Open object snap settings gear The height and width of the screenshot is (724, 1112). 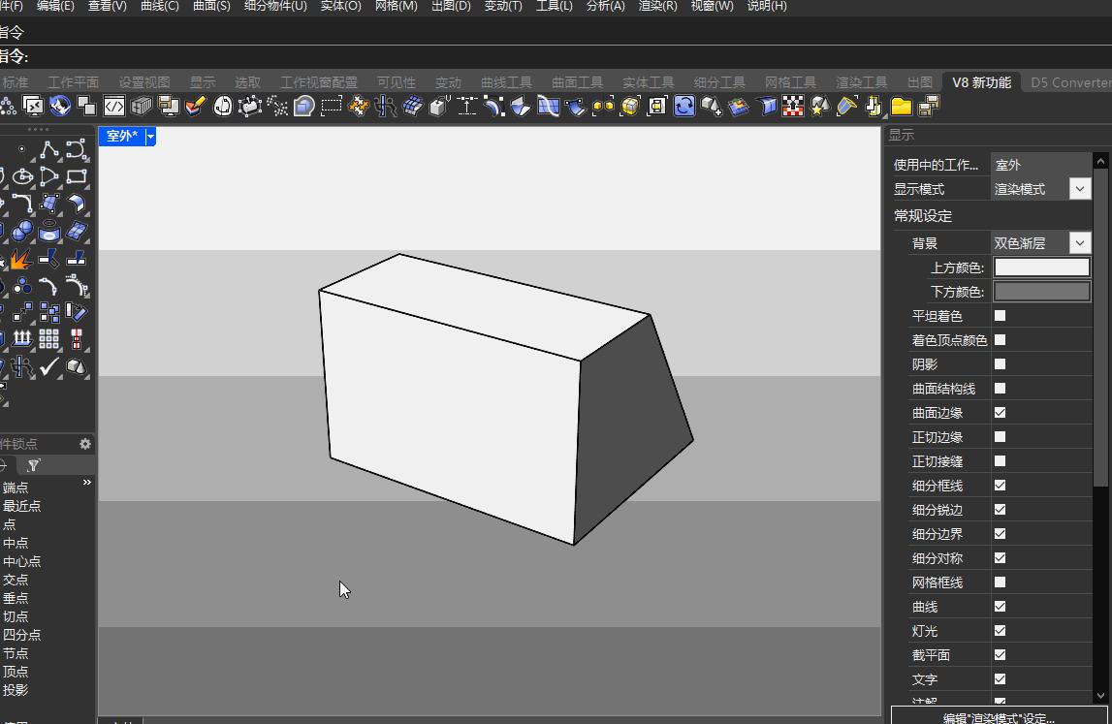pyautogui.click(x=85, y=444)
